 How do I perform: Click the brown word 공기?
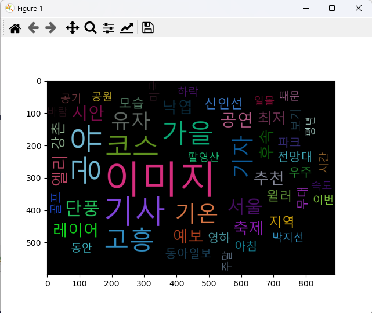pyautogui.click(x=71, y=99)
